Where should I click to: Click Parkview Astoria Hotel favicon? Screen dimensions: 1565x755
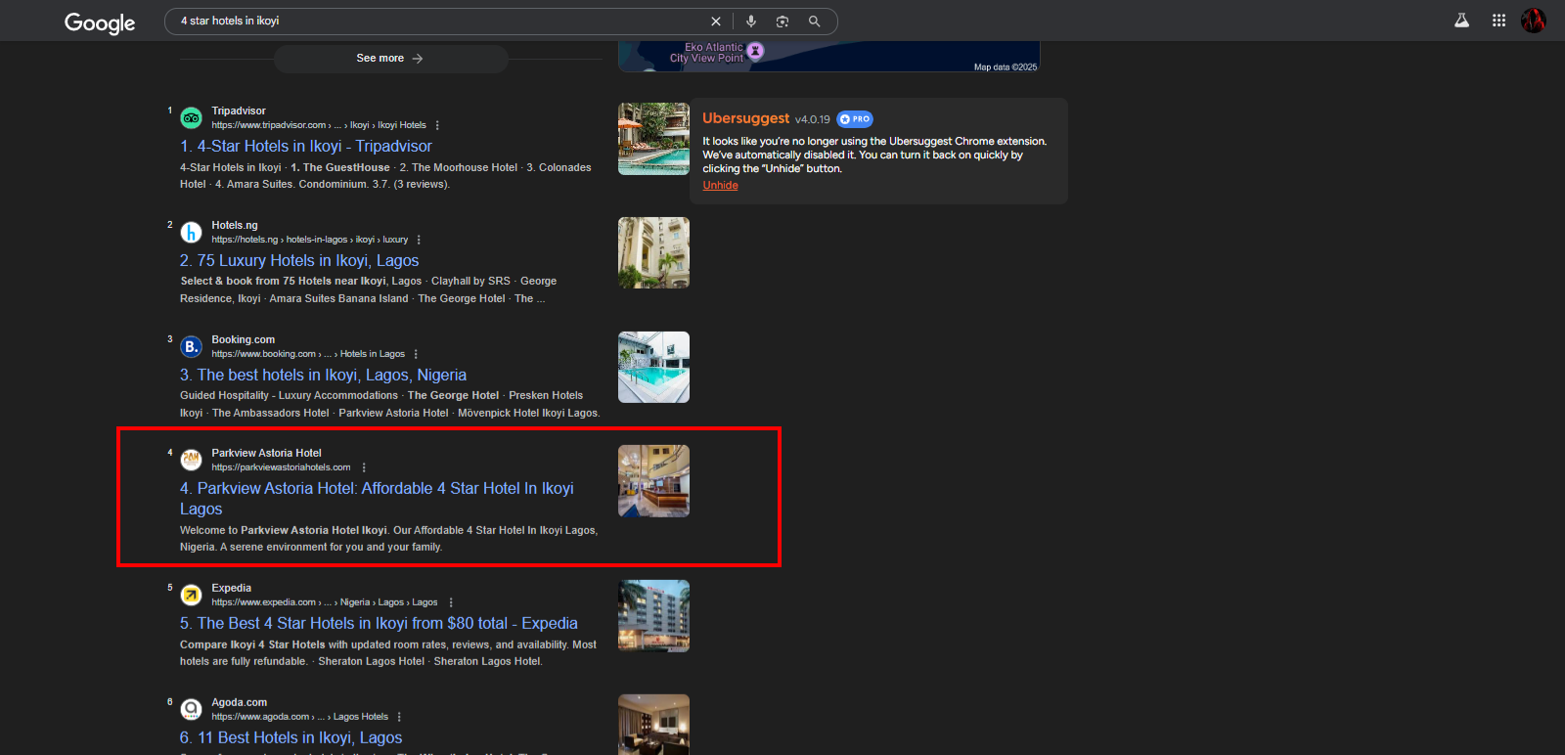(192, 460)
